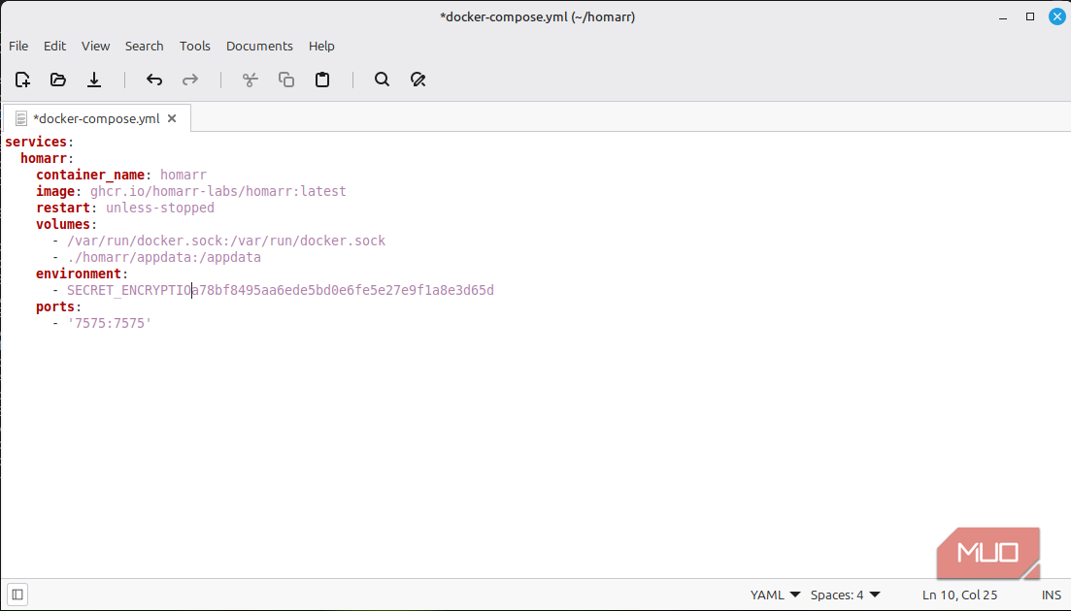Viewport: 1071px width, 611px height.
Task: Open find and replace icon
Action: (418, 80)
